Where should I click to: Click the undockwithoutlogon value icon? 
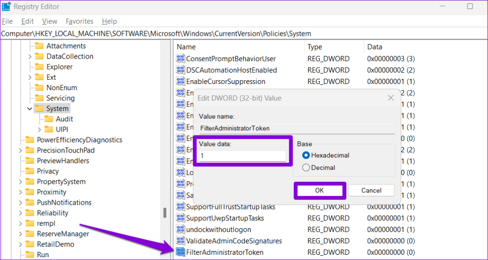180,229
